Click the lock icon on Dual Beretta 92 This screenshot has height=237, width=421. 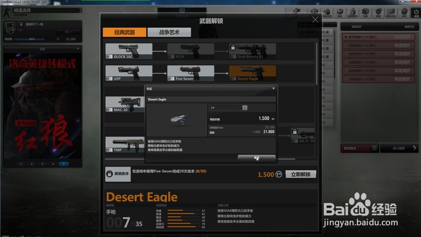pyautogui.click(x=233, y=47)
